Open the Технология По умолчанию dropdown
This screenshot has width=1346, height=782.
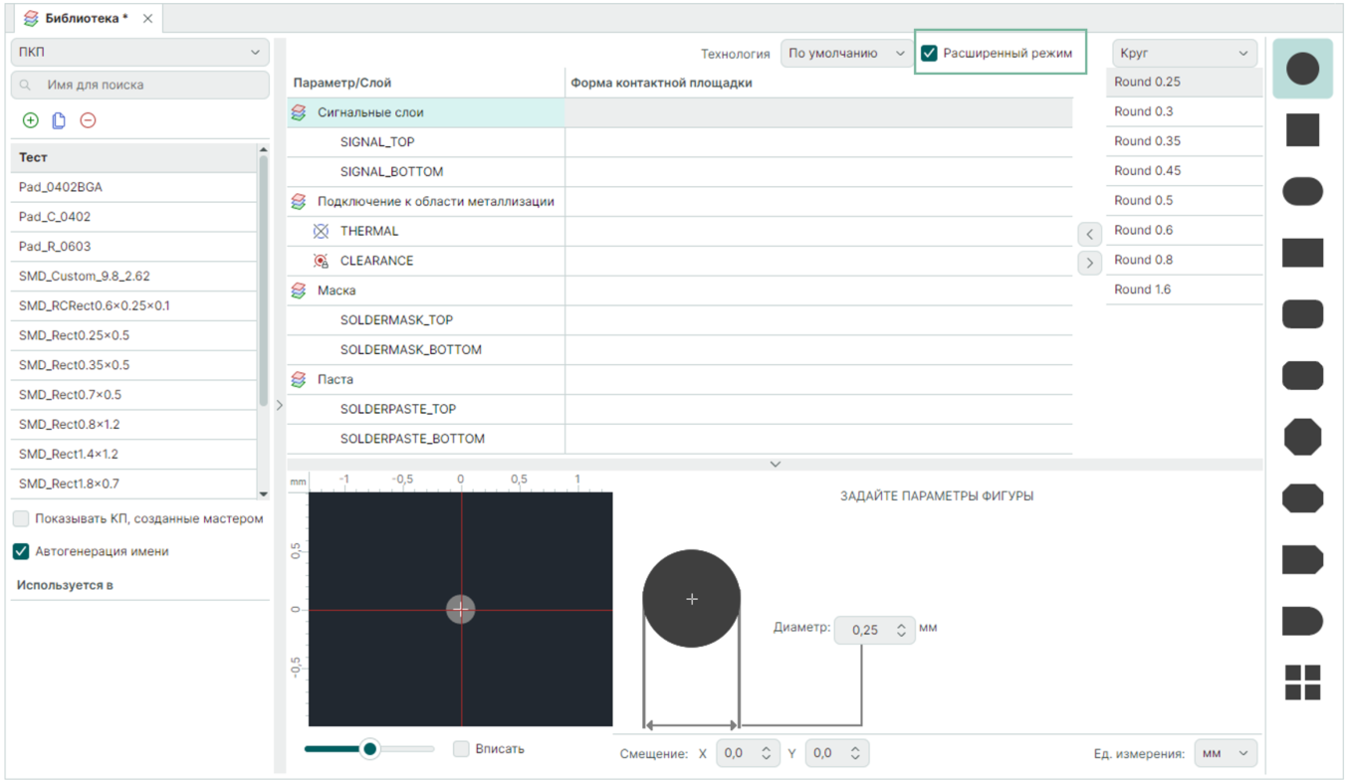pyautogui.click(x=845, y=54)
